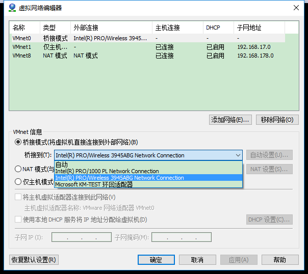Select the VMnet0 row in the list
This screenshot has width=308, height=274.
point(148,38)
